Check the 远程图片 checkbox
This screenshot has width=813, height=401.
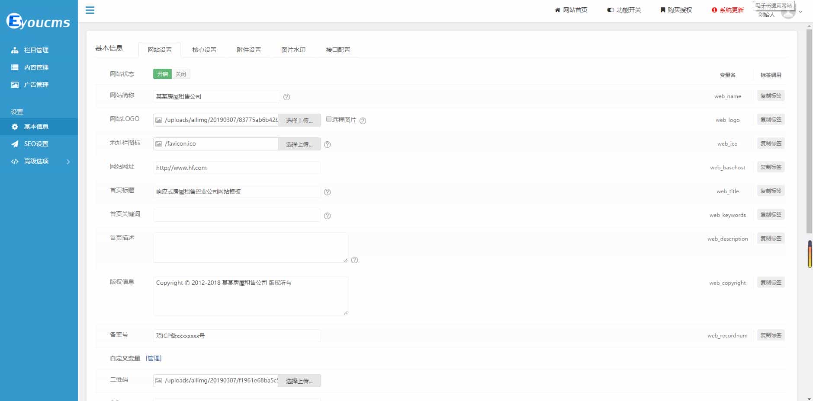[329, 119]
